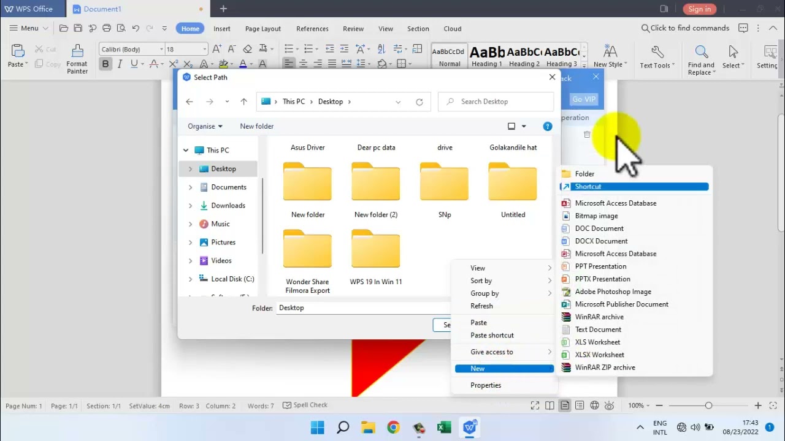Click New folder in dialog toolbar

257,126
